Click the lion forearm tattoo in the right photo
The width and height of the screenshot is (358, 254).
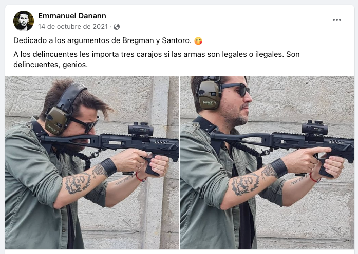pos(246,183)
